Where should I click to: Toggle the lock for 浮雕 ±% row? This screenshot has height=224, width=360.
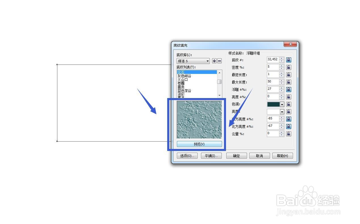[288, 90]
